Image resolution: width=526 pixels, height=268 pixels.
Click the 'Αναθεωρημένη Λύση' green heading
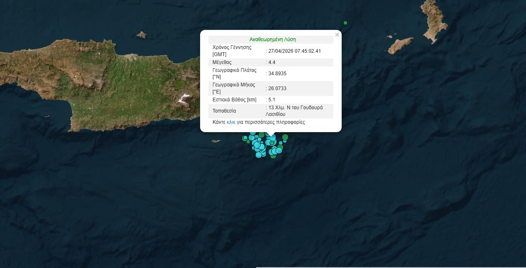click(272, 39)
